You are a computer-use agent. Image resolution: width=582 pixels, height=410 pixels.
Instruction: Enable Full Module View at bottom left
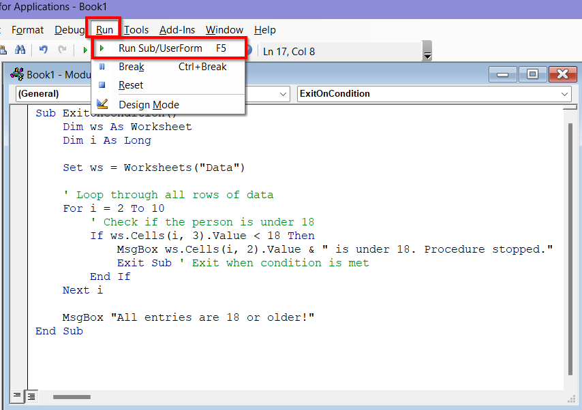pos(31,396)
